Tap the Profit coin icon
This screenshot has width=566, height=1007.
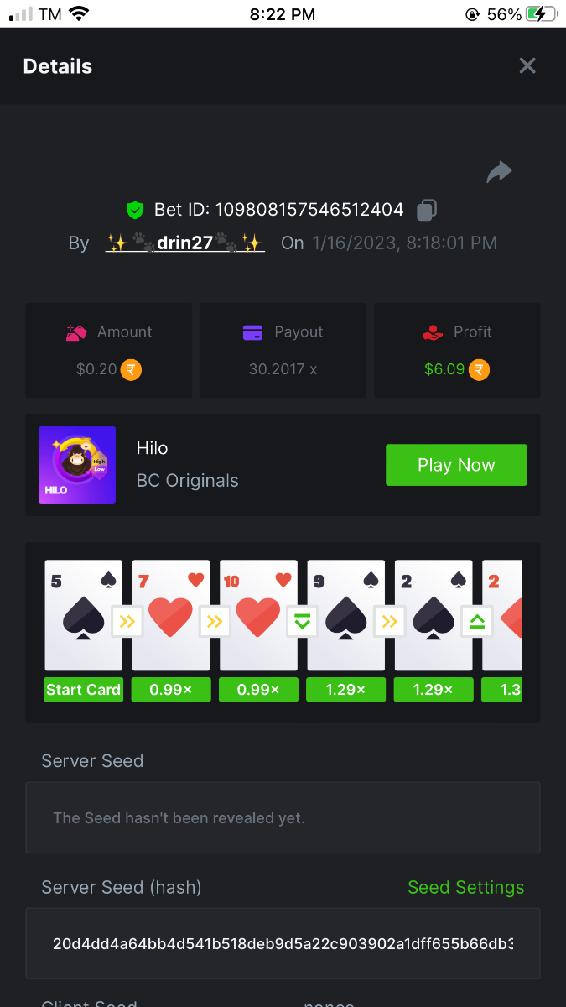479,369
